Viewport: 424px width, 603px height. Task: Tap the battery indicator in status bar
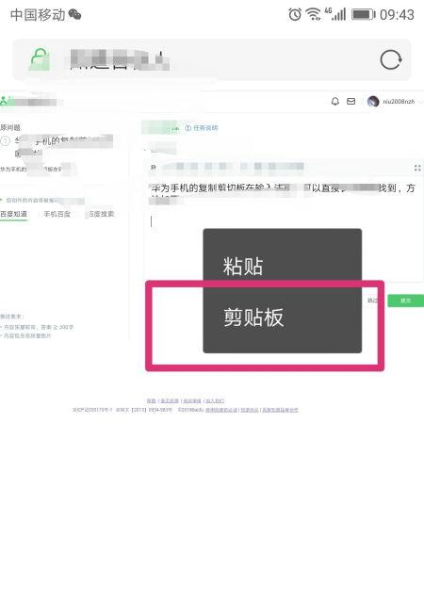coord(363,15)
